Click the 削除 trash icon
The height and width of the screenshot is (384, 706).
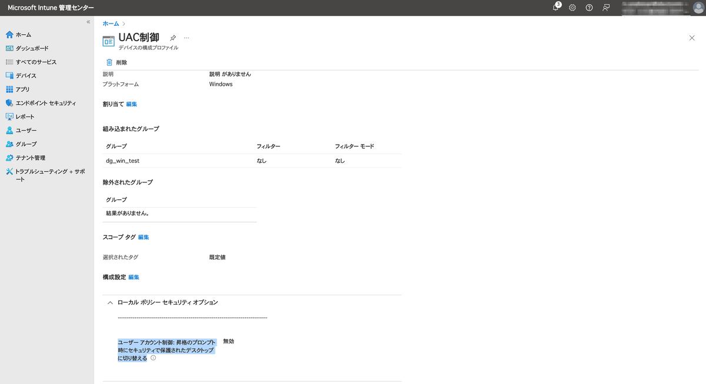pos(109,62)
